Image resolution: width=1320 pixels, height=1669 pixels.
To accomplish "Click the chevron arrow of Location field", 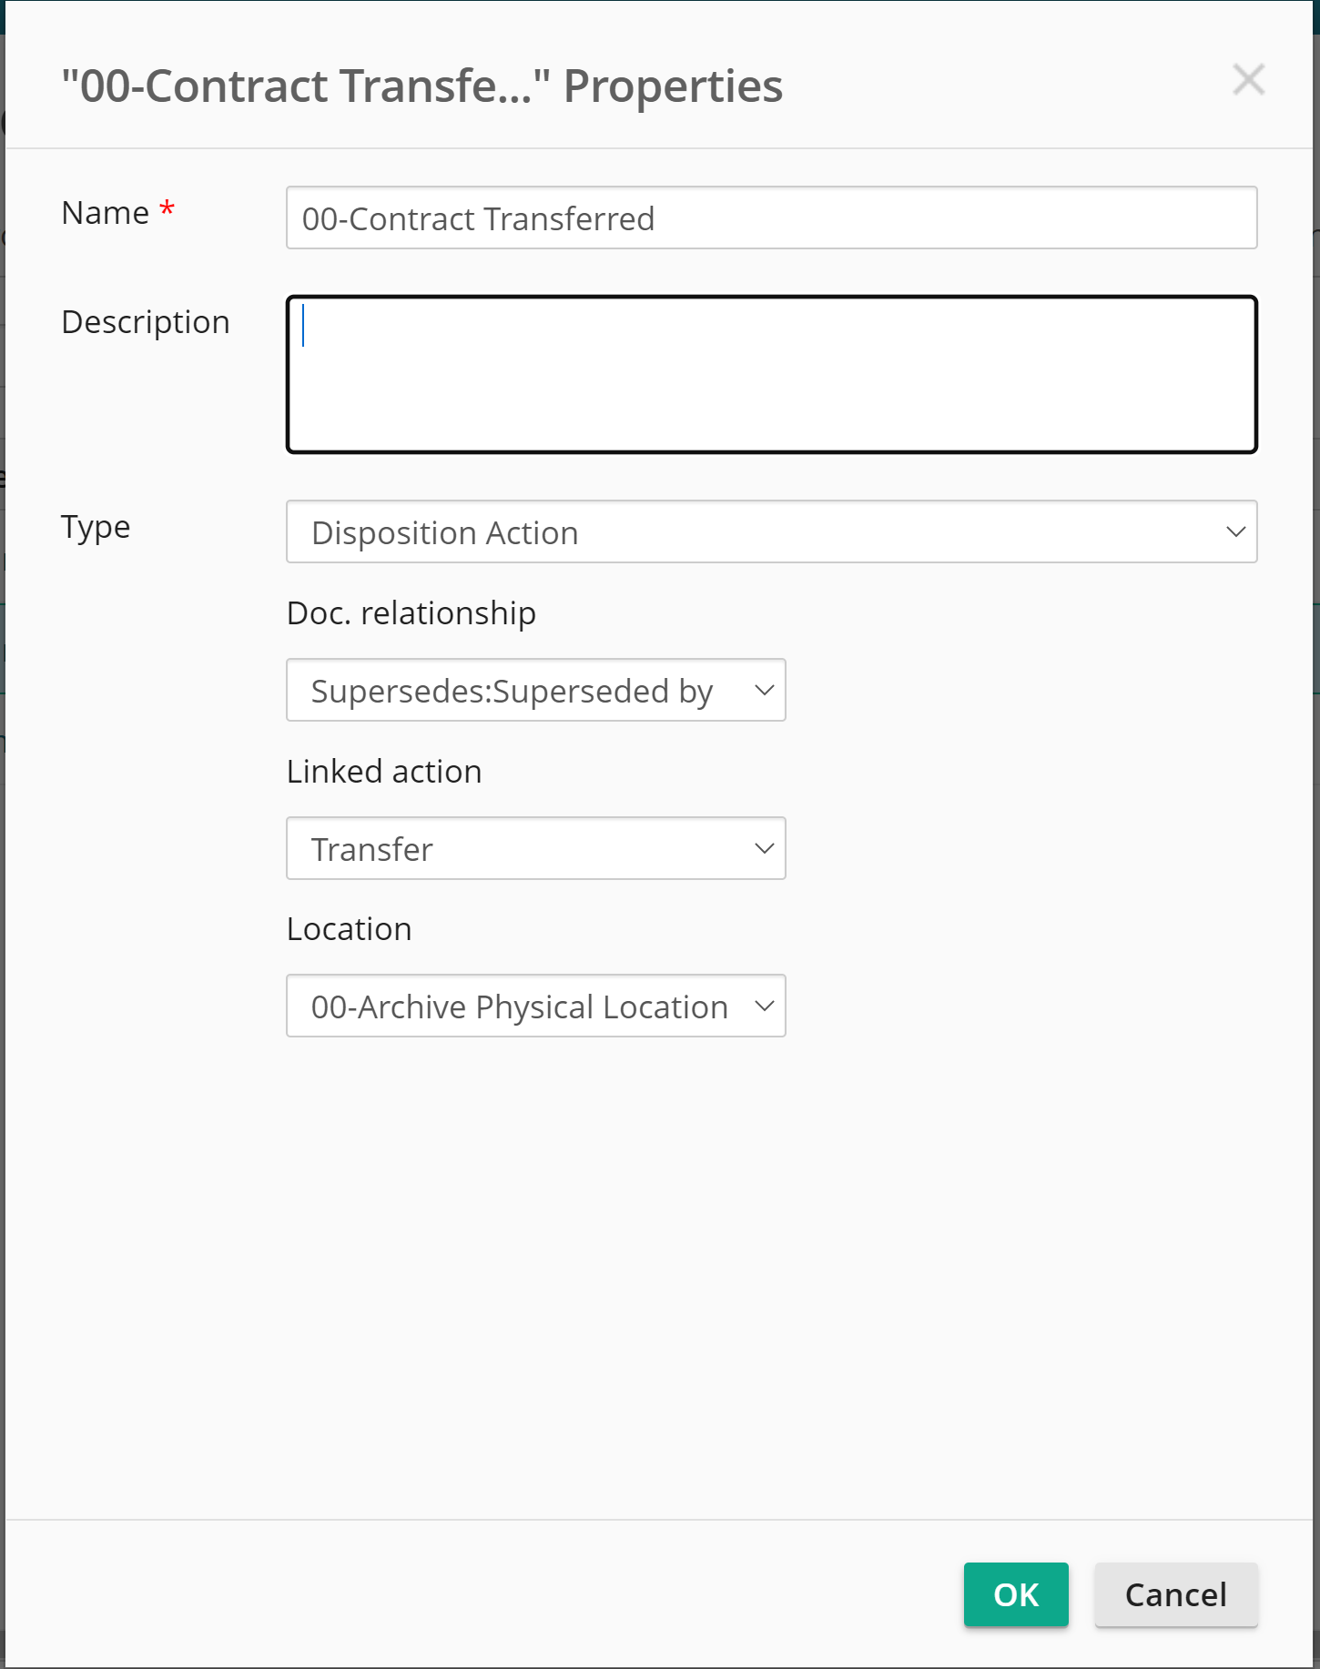I will tap(765, 1006).
